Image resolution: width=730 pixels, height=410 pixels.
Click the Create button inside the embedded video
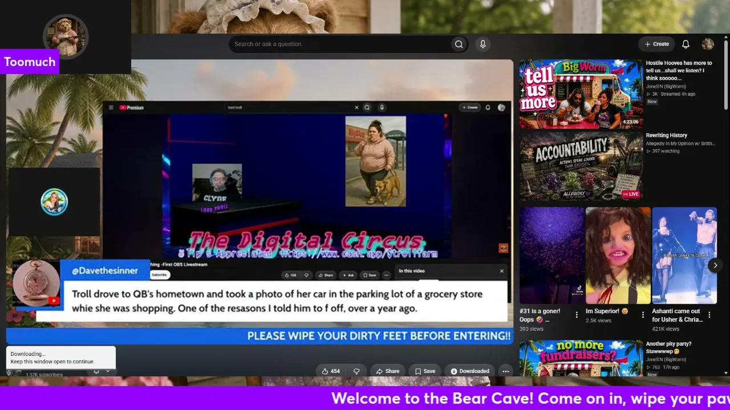click(470, 108)
